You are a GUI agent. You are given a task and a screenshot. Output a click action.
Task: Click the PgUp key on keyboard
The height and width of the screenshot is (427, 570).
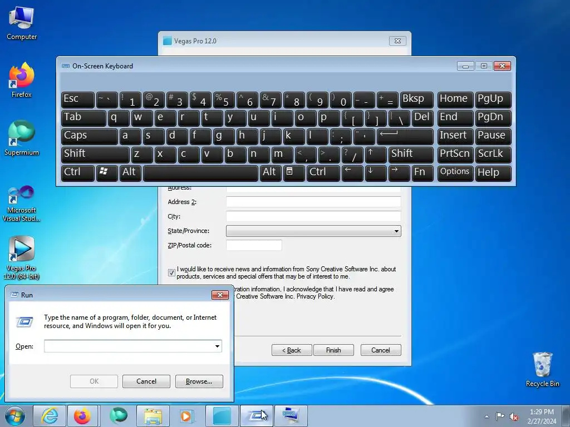coord(493,100)
